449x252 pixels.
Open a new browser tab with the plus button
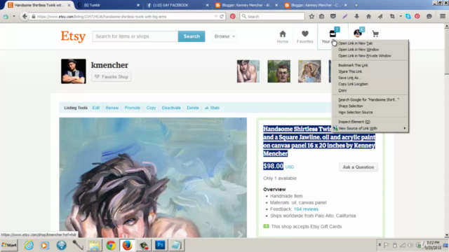[x=356, y=5]
